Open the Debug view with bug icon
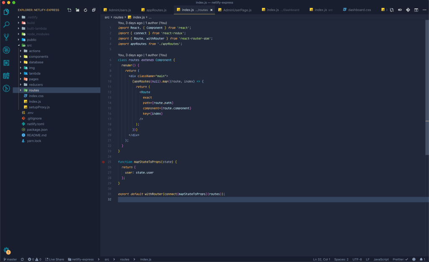The width and height of the screenshot is (429, 262). point(6,50)
